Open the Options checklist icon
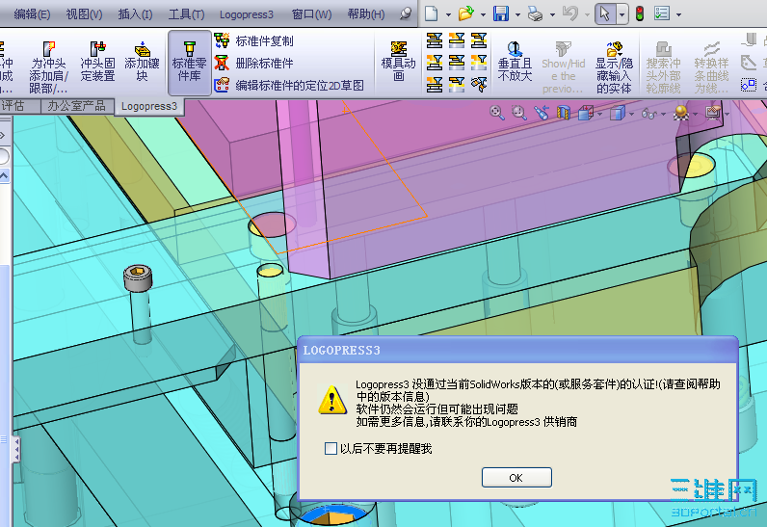 [661, 13]
